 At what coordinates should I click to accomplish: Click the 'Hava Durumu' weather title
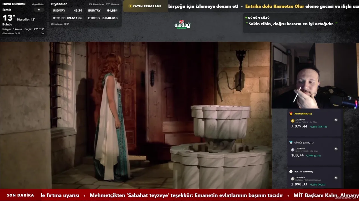[14, 4]
